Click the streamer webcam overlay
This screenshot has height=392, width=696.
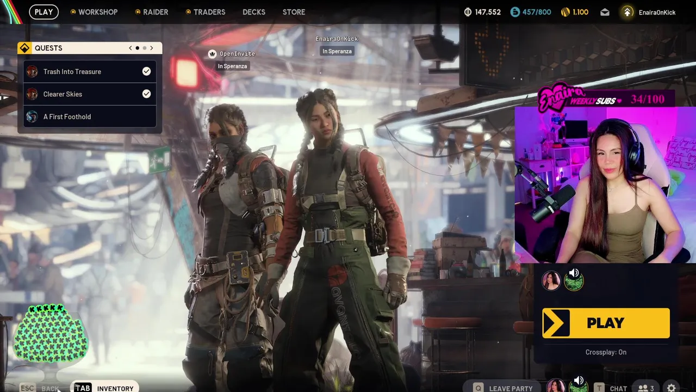pos(605,185)
